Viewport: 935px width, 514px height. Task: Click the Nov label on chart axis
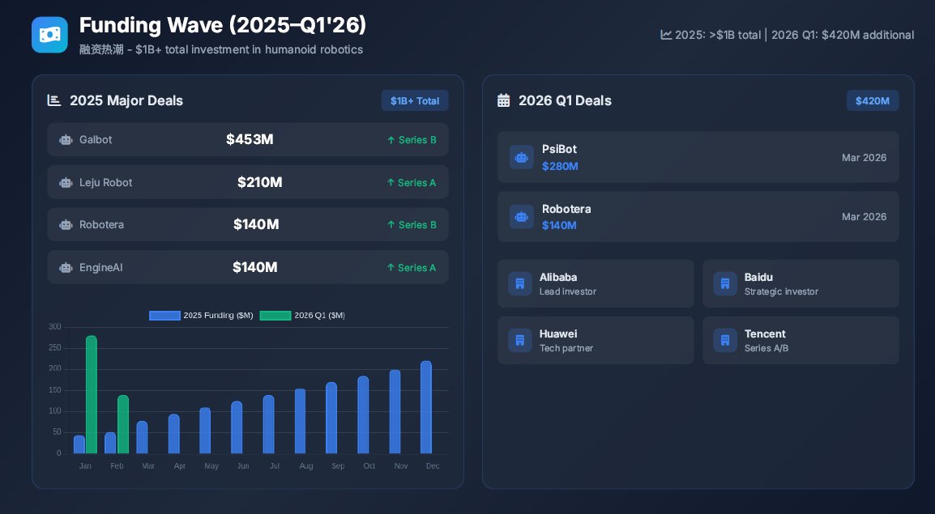click(401, 465)
